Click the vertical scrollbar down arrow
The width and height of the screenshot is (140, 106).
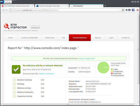(x=138, y=102)
